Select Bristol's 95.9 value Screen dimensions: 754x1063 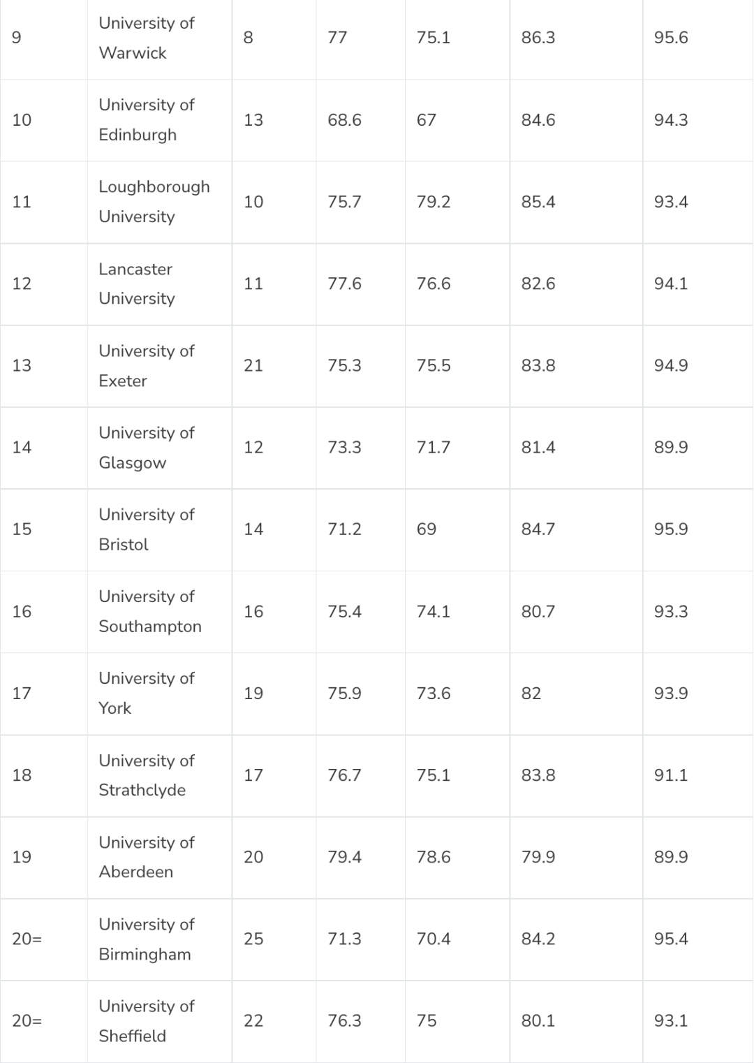671,529
